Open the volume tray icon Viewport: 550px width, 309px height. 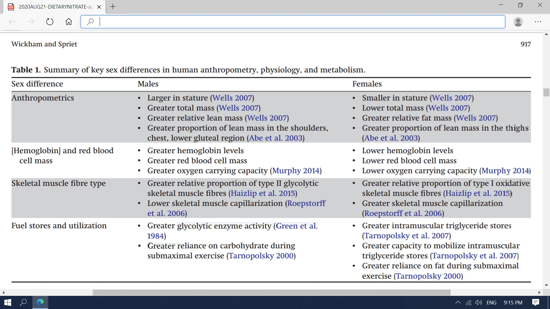479,302
